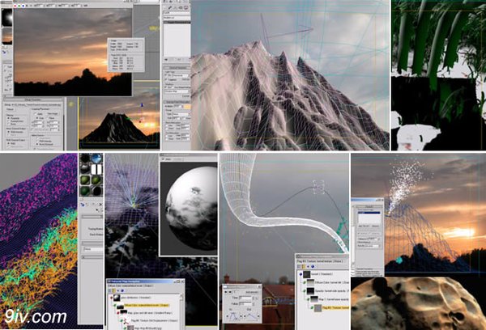Select highlighted Diffuse Color row in left navigator
Image resolution: width=486 pixels, height=330 pixels.
pos(141,306)
